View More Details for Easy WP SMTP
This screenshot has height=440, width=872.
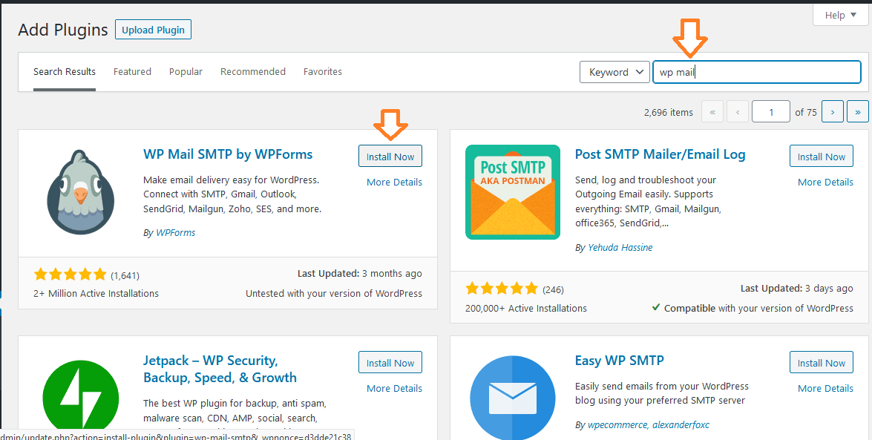click(x=825, y=388)
